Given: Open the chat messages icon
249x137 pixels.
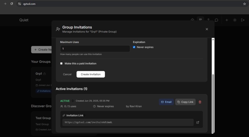Looking at the screenshot, I should coord(216,20).
